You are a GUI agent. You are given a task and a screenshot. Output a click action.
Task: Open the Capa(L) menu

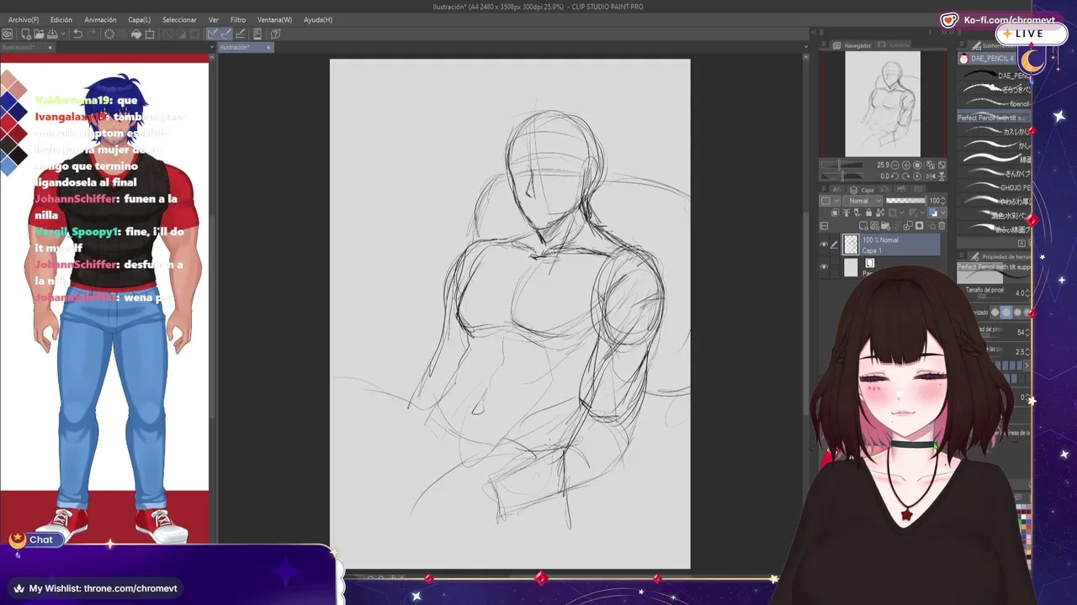click(140, 19)
